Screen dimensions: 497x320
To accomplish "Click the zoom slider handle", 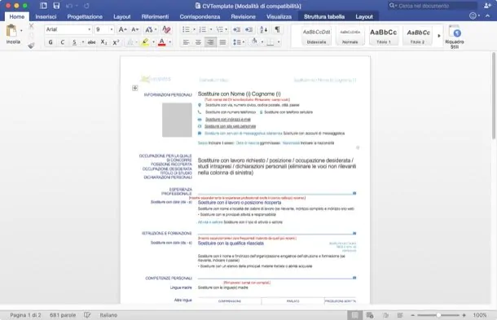I will click(438, 315).
